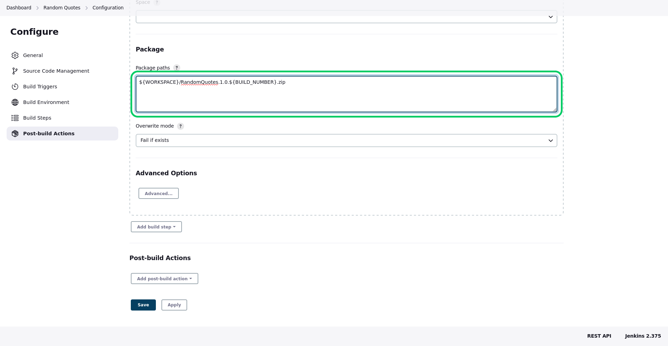This screenshot has height=346, width=668.
Task: Open help for Package paths
Action: coord(177,68)
